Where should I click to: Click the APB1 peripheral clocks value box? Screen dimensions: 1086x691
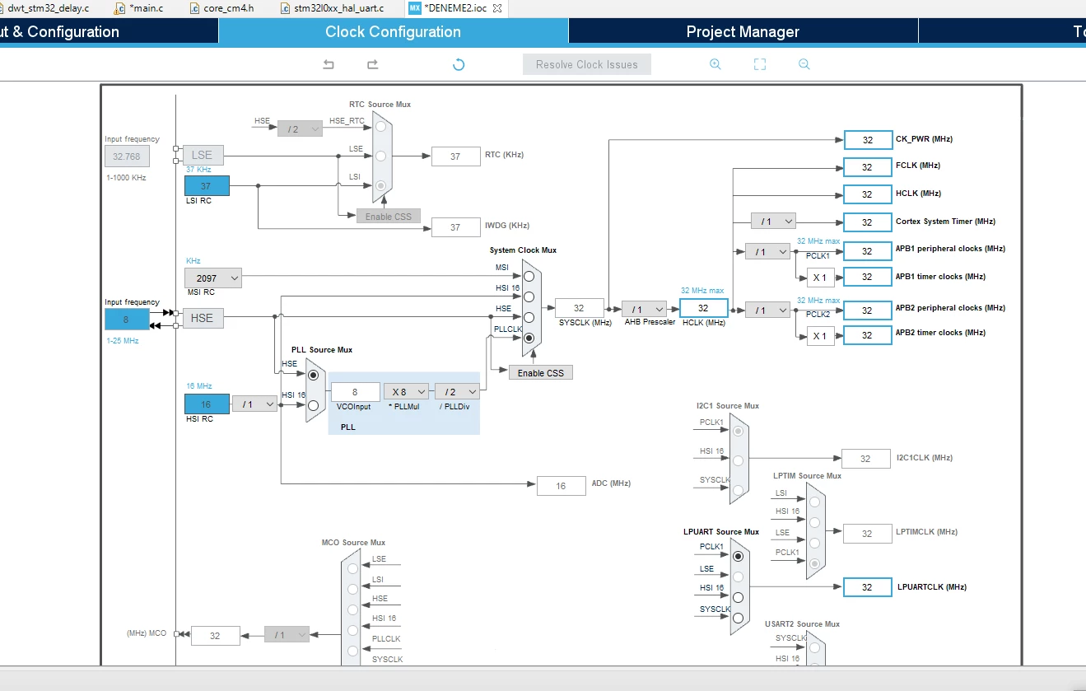coord(868,250)
